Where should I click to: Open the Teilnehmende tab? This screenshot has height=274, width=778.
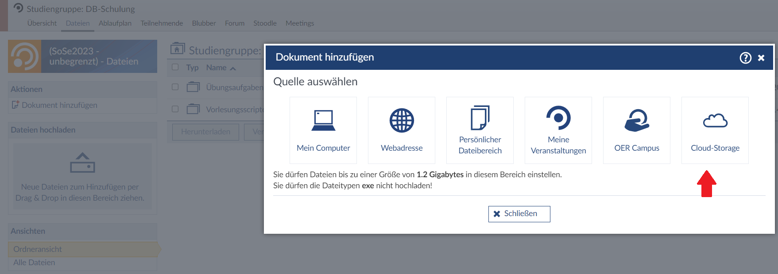point(162,23)
